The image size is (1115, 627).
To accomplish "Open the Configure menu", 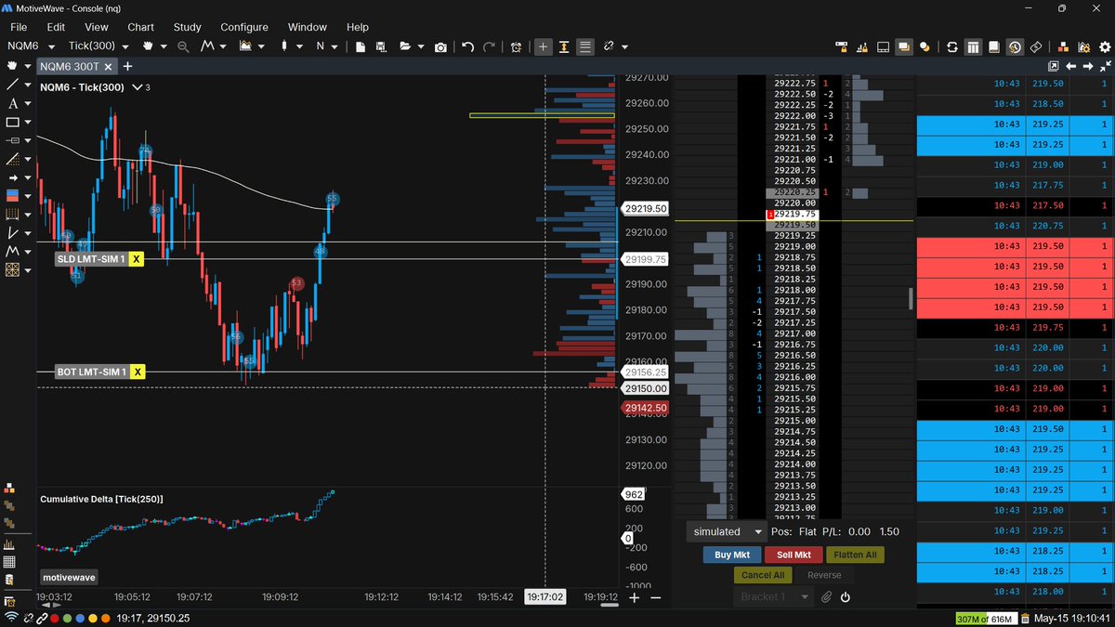I will click(244, 27).
